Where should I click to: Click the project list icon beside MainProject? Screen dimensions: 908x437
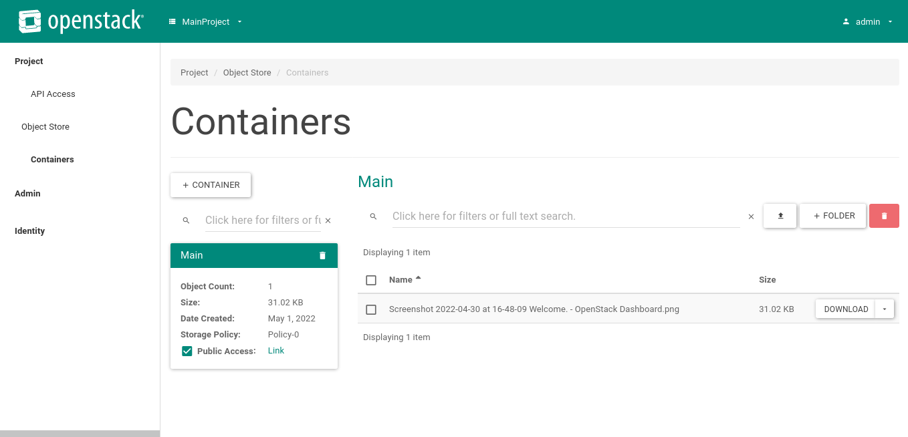(173, 22)
